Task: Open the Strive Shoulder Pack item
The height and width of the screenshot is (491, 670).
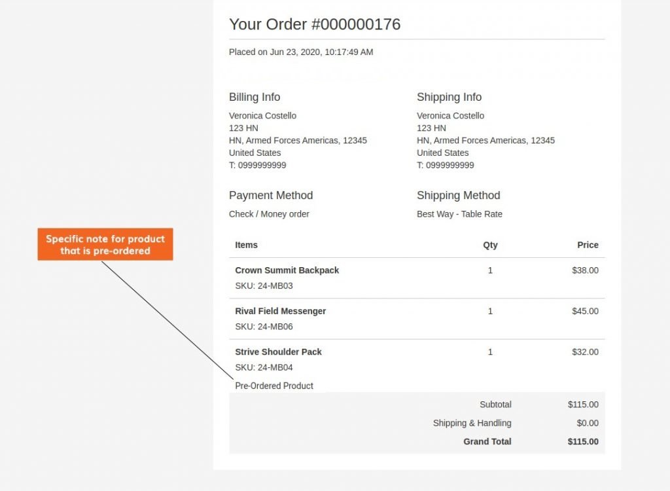Action: (278, 352)
